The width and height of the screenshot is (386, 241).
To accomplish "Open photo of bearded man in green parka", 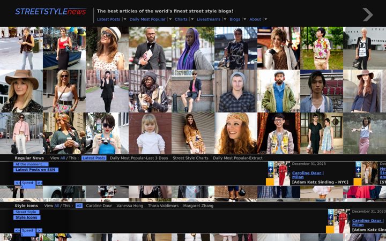I will click(x=279, y=91).
